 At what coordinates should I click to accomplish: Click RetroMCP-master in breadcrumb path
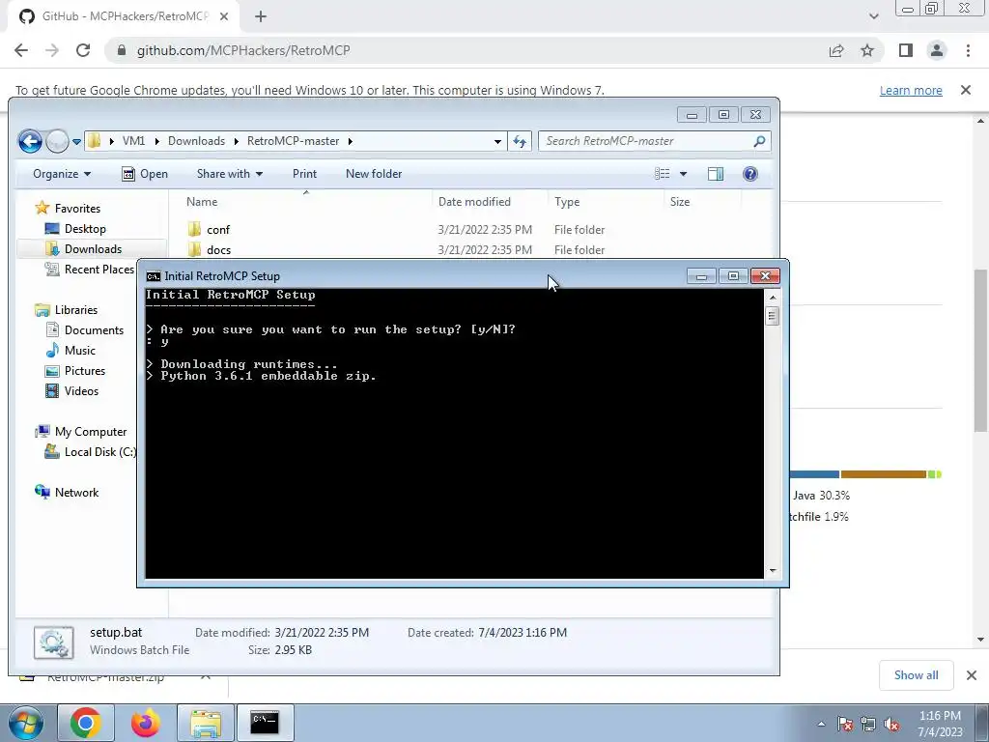pyautogui.click(x=294, y=141)
